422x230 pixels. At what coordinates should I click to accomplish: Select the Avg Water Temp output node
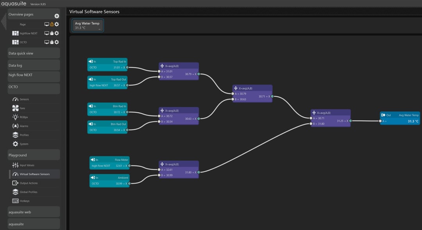(x=399, y=118)
